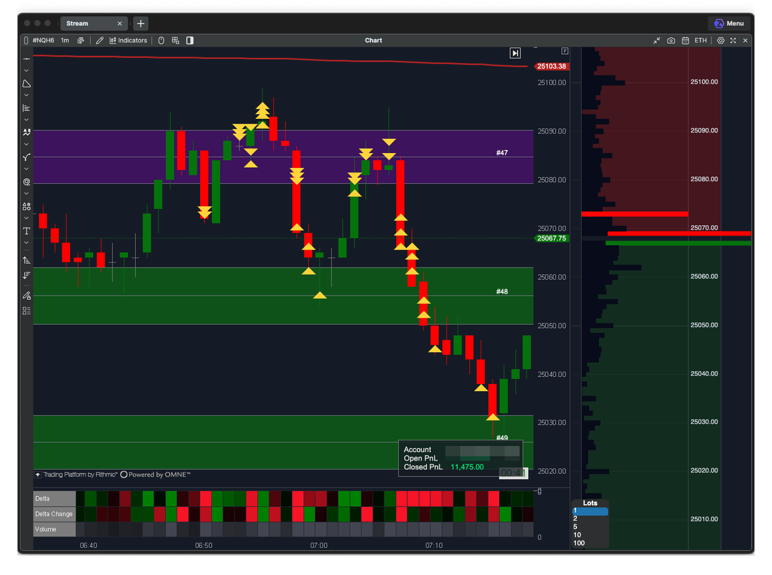This screenshot has height=575, width=772.
Task: Click the chart type icon next to 1m
Action: click(81, 41)
